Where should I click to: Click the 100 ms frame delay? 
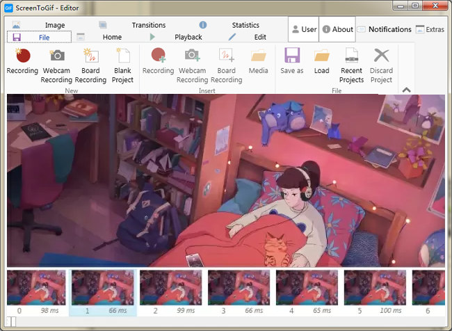[x=391, y=311]
